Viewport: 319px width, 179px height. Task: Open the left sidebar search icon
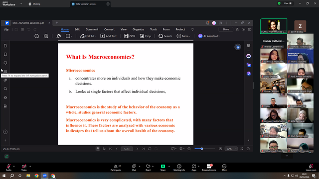point(5,89)
